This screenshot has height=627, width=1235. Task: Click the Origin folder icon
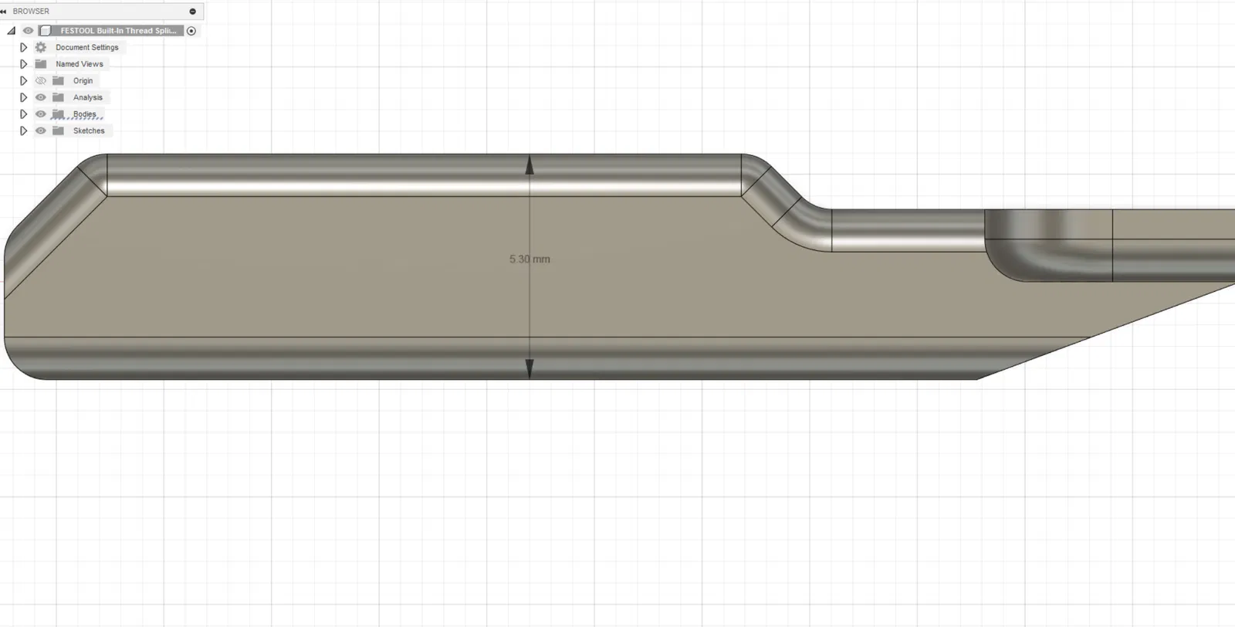pyautogui.click(x=58, y=80)
